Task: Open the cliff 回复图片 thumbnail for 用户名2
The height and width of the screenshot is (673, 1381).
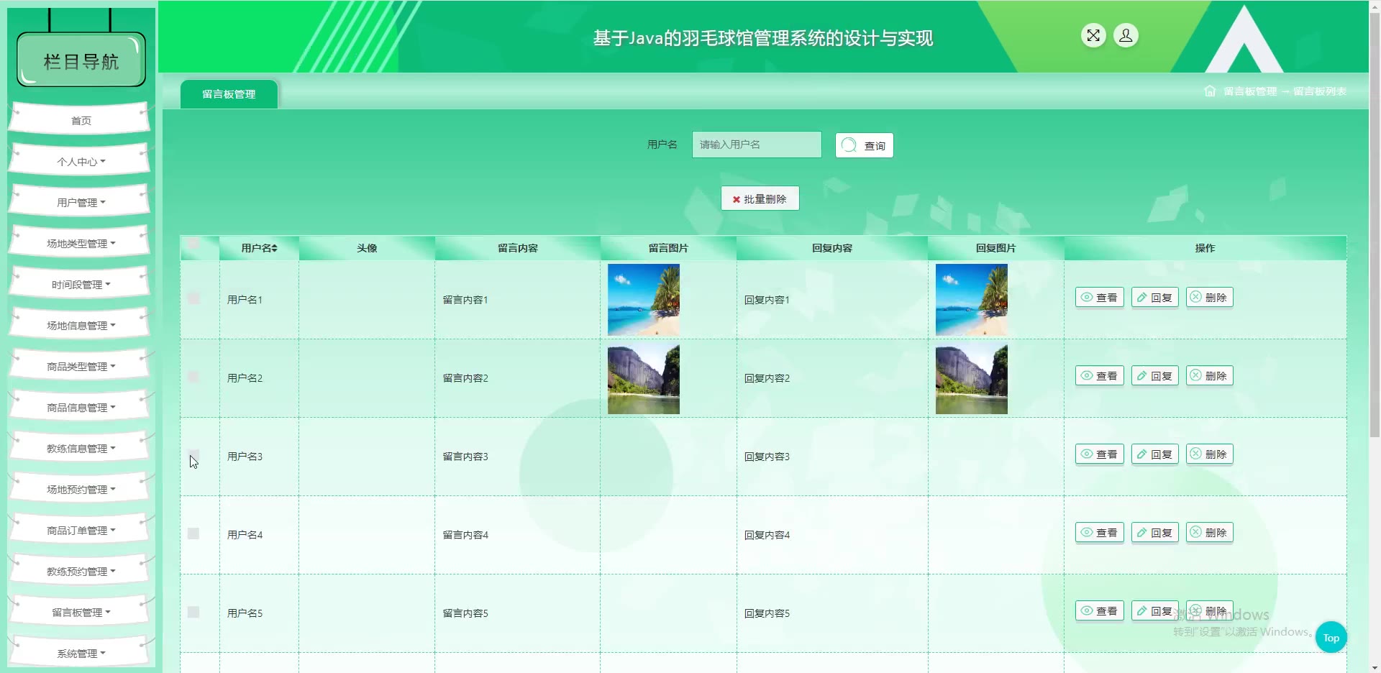Action: coord(971,378)
